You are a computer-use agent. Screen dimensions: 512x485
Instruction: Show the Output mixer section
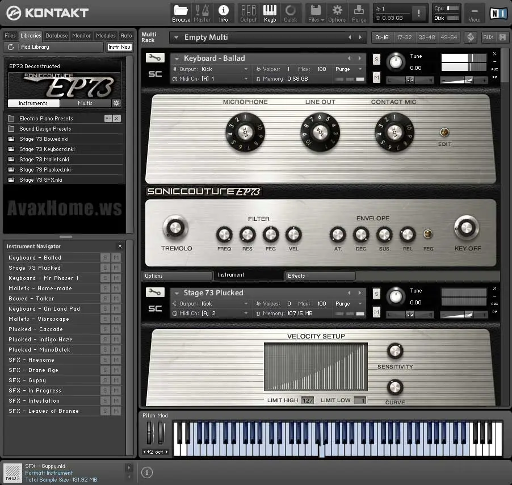tap(249, 14)
